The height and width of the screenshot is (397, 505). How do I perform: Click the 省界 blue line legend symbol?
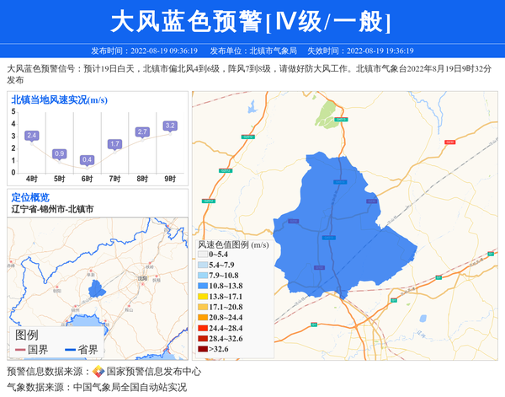(70, 350)
